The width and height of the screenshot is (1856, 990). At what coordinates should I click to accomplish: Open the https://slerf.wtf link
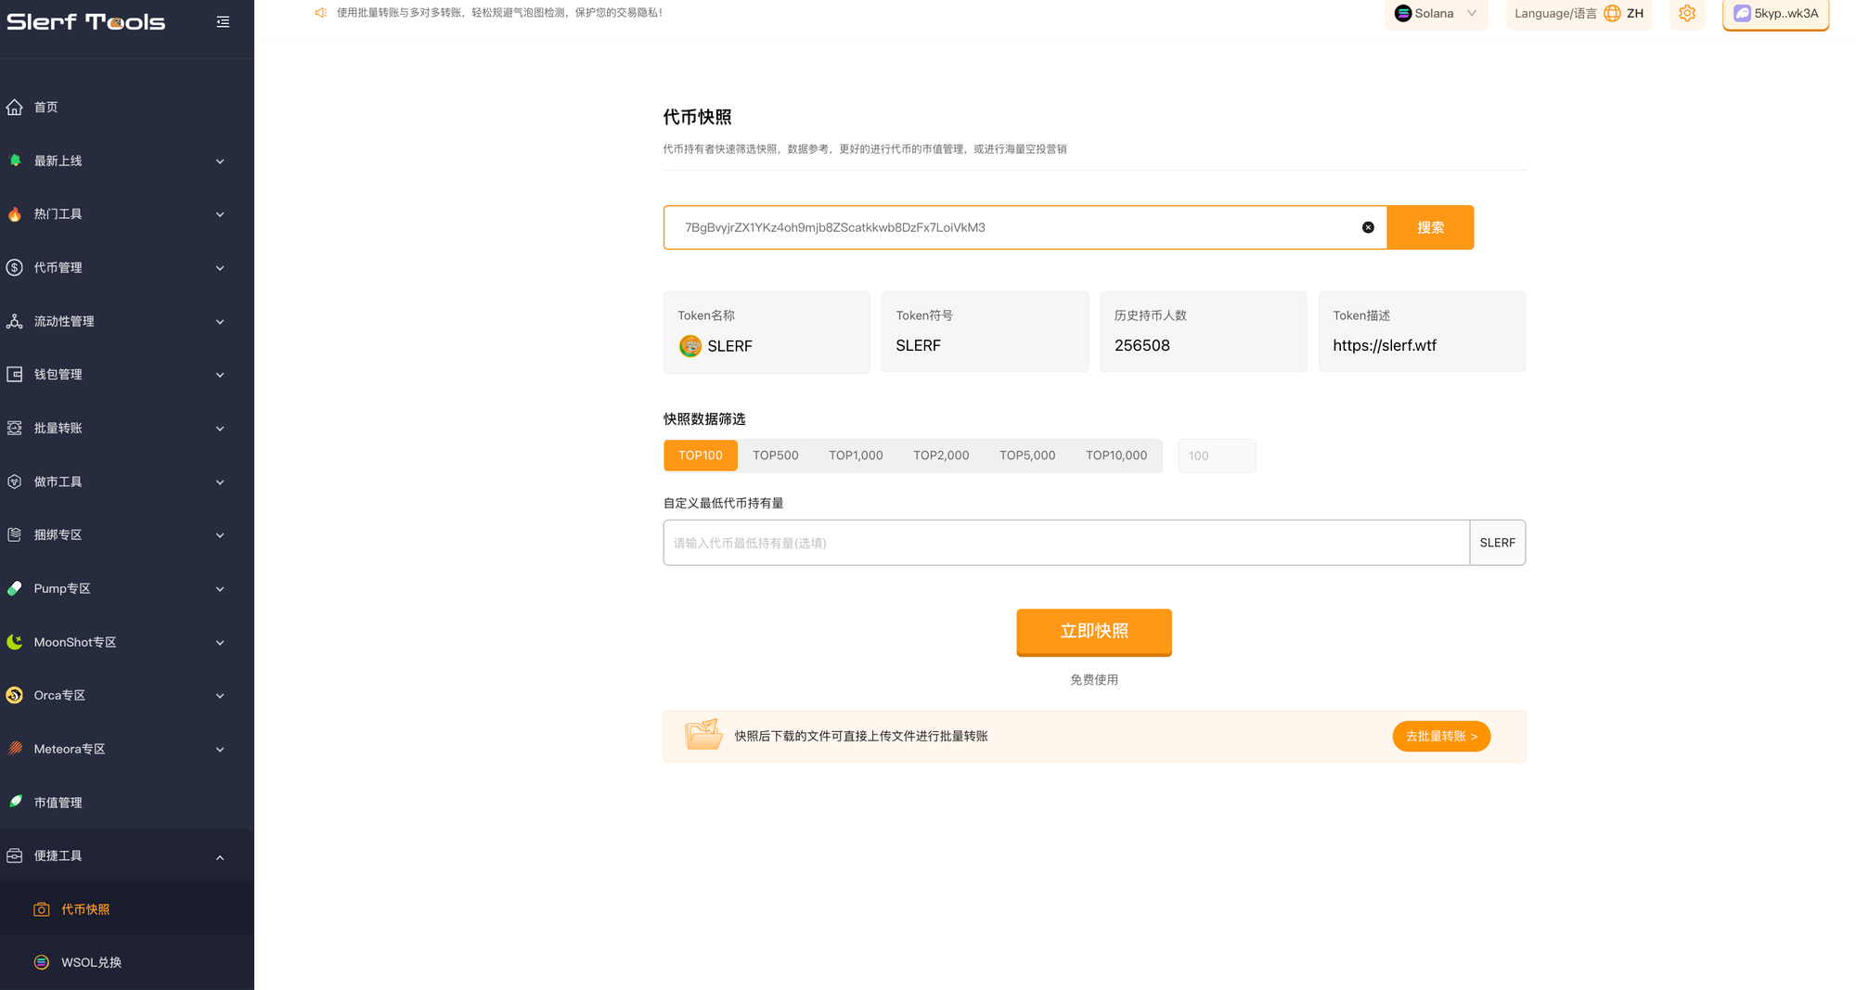[1385, 345]
